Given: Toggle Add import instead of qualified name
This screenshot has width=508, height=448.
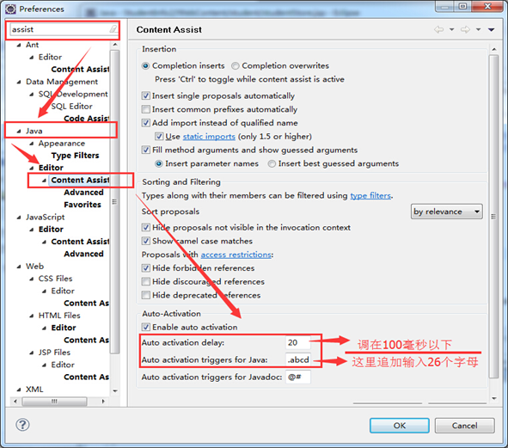Looking at the screenshot, I should pyautogui.click(x=146, y=123).
